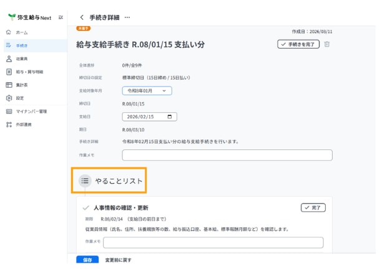
Task: Click the 支給日 date field 2026/02/15
Action: click(149, 116)
